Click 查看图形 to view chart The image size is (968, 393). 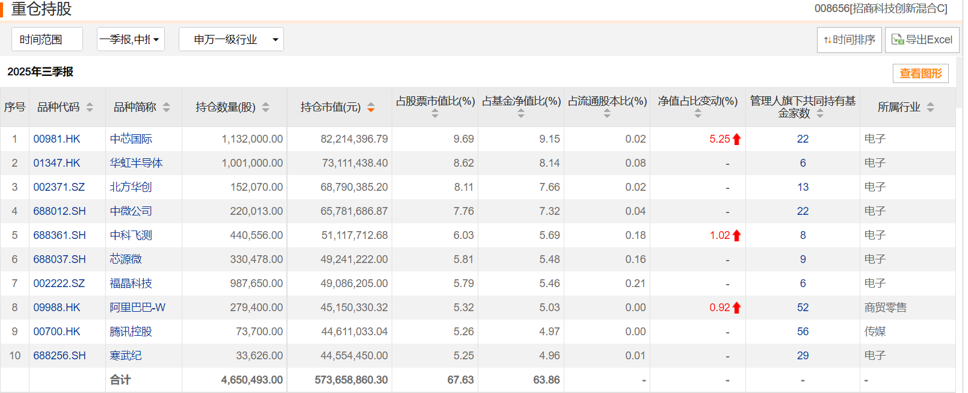(920, 73)
